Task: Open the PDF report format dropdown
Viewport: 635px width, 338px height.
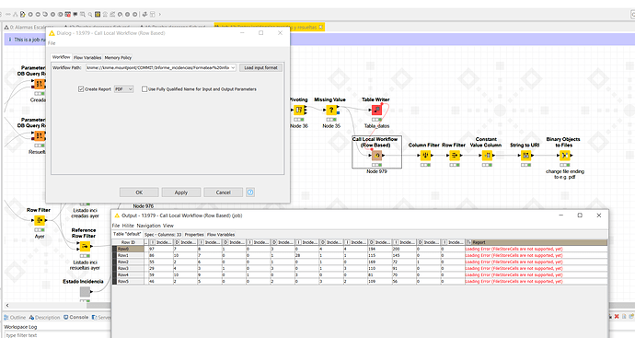Action: point(123,88)
